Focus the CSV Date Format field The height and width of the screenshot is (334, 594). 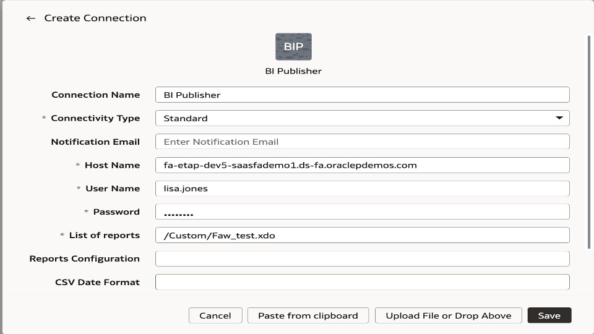click(362, 282)
